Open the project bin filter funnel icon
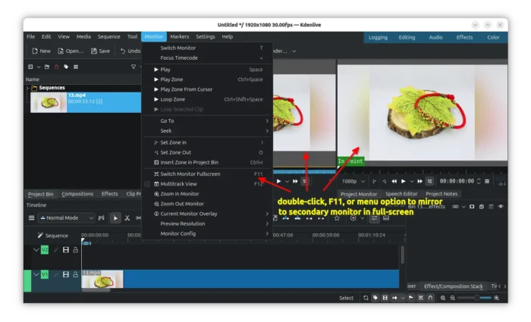 (133, 67)
